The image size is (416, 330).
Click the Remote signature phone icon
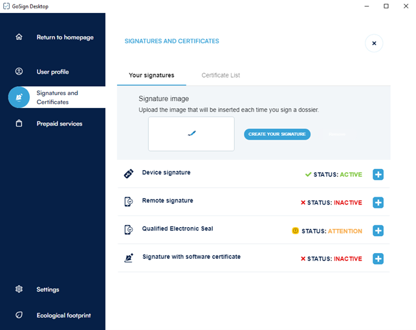pos(129,202)
